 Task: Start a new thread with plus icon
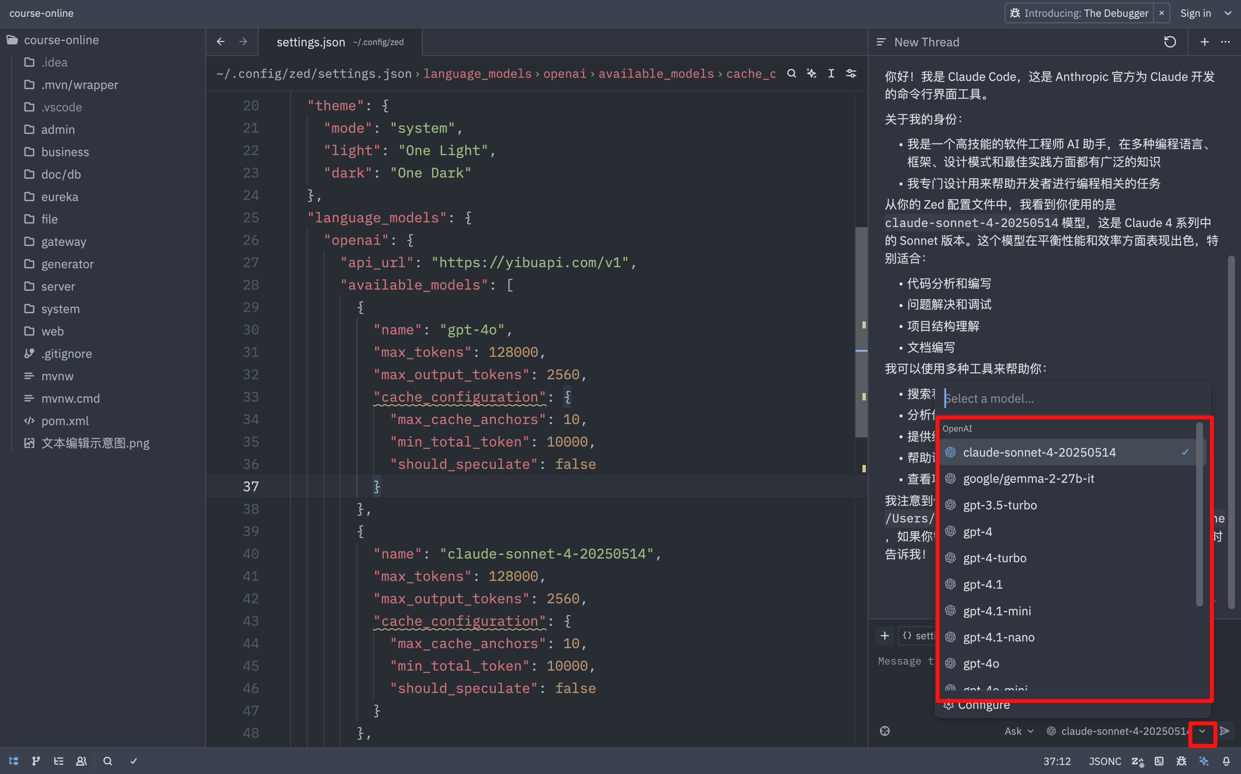pos(1205,42)
